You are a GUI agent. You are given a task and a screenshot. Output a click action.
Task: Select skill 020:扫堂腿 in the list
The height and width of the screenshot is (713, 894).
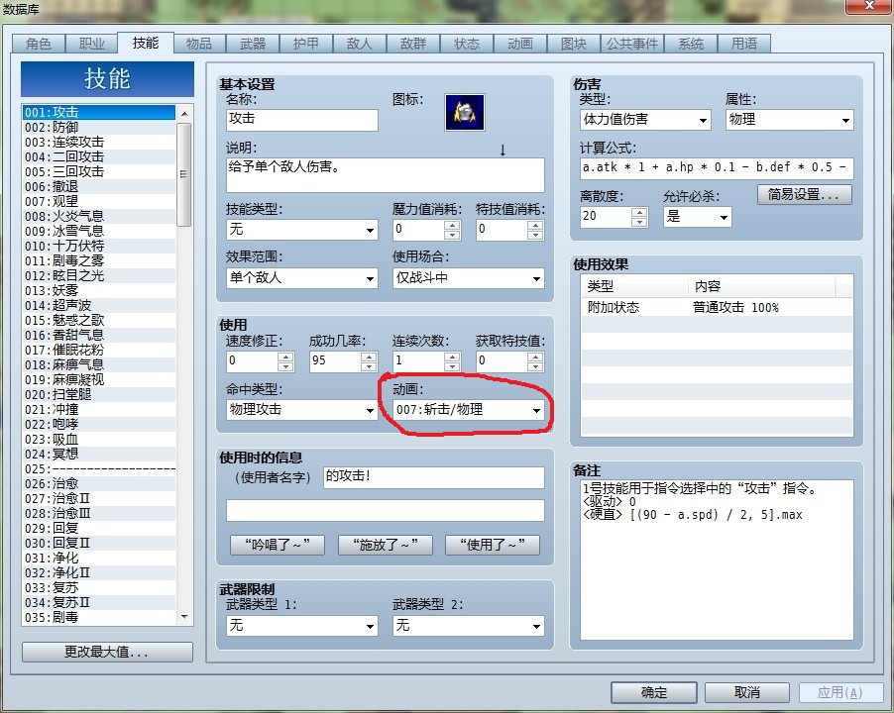click(x=99, y=395)
